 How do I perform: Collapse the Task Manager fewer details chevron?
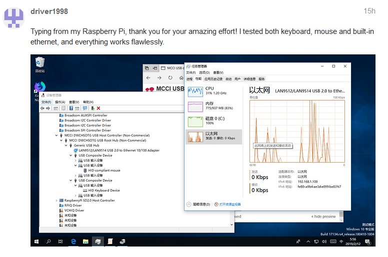point(189,205)
